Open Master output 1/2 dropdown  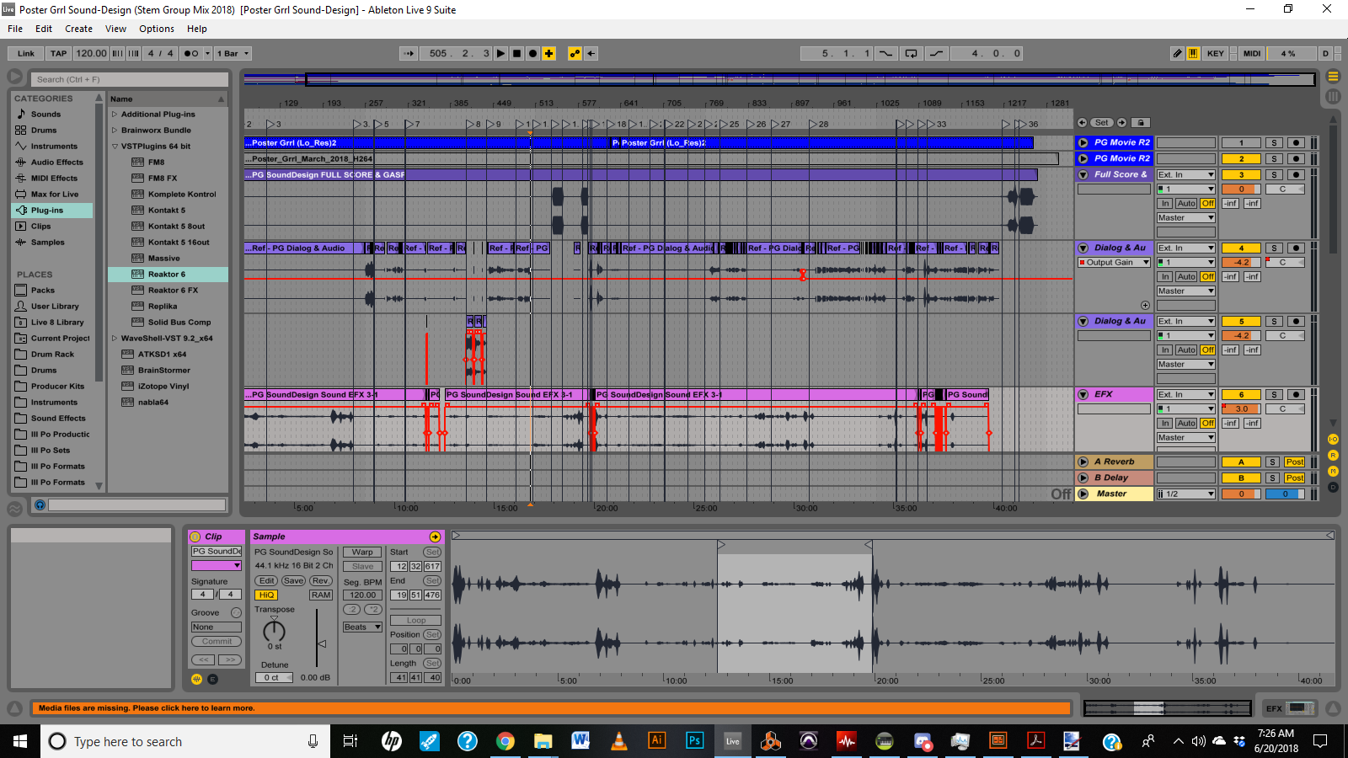click(1185, 494)
